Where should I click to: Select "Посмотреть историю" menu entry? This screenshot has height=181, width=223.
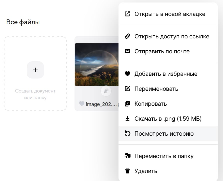[164, 134]
